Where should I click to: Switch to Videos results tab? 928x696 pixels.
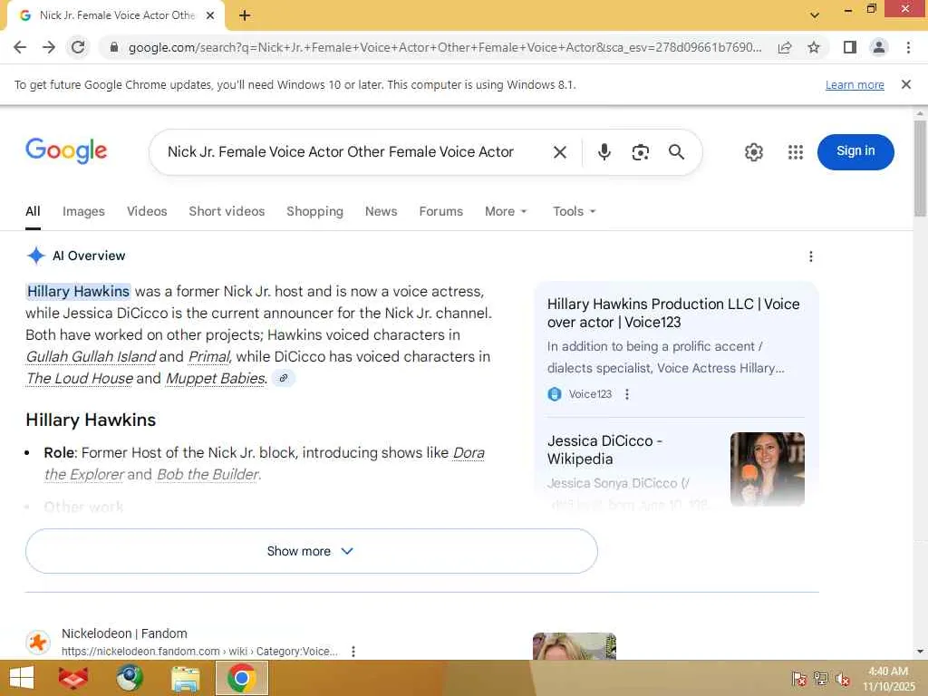click(147, 211)
